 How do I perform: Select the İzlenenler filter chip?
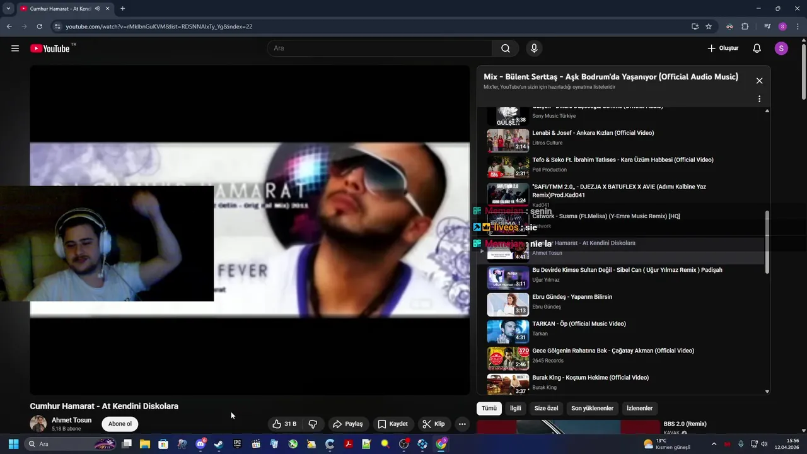tap(640, 409)
